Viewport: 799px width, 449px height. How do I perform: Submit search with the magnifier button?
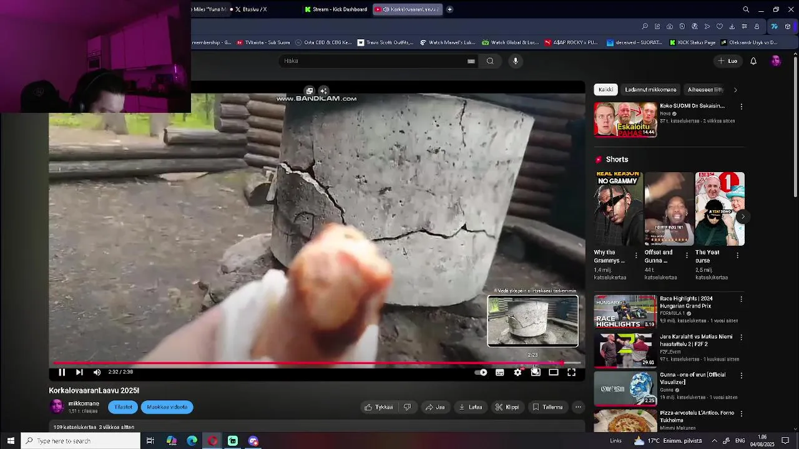click(x=490, y=61)
